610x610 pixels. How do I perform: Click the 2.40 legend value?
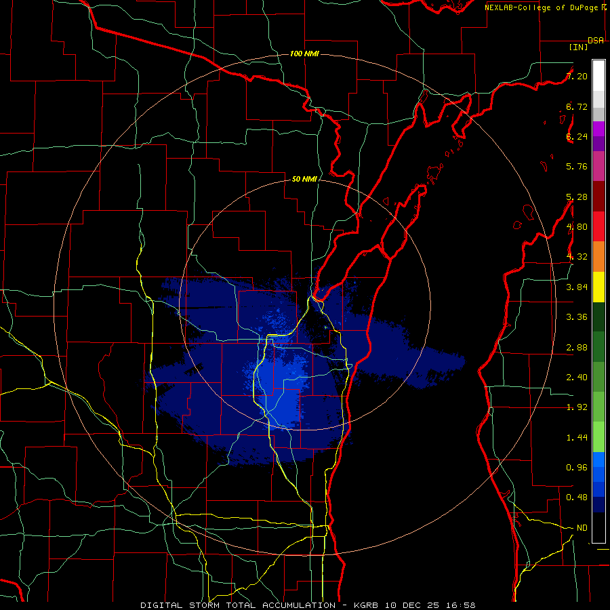pyautogui.click(x=577, y=378)
